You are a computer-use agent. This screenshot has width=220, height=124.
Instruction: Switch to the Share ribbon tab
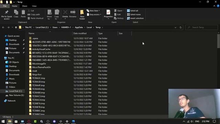tap(24, 6)
